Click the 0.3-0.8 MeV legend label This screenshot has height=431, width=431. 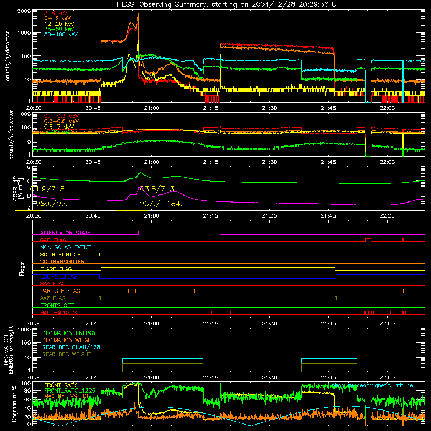[x=61, y=121]
